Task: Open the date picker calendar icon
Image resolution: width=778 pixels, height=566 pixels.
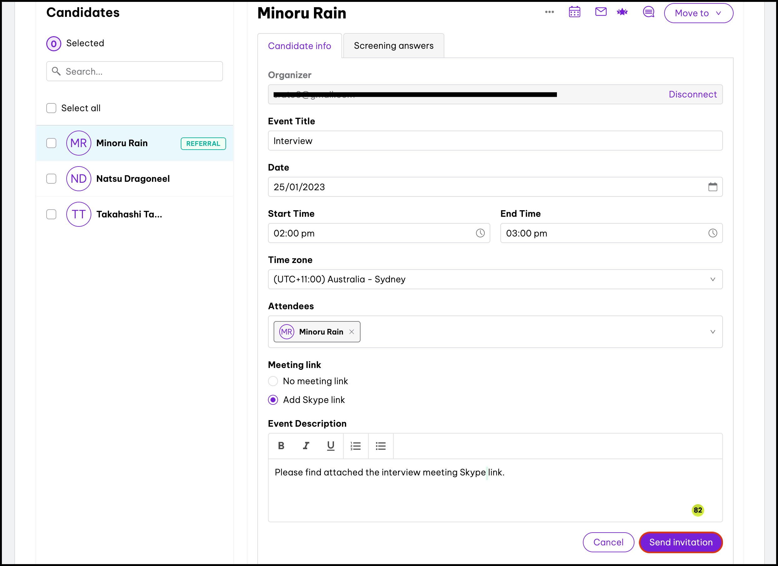Action: pyautogui.click(x=712, y=187)
